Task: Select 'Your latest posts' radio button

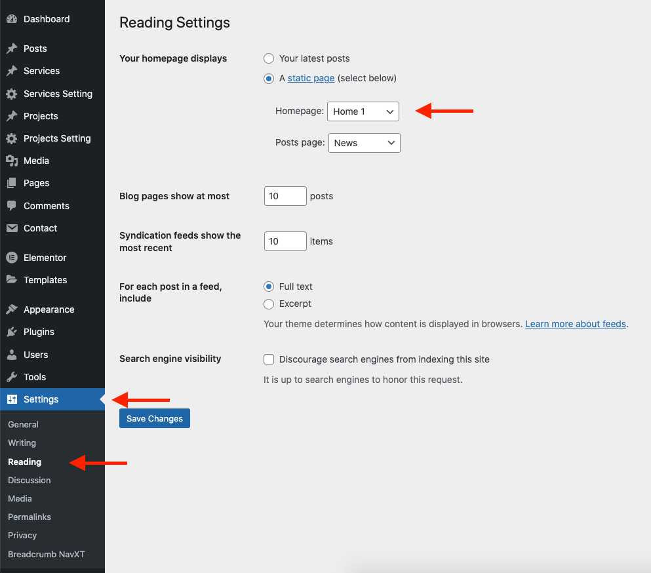Action: (269, 58)
